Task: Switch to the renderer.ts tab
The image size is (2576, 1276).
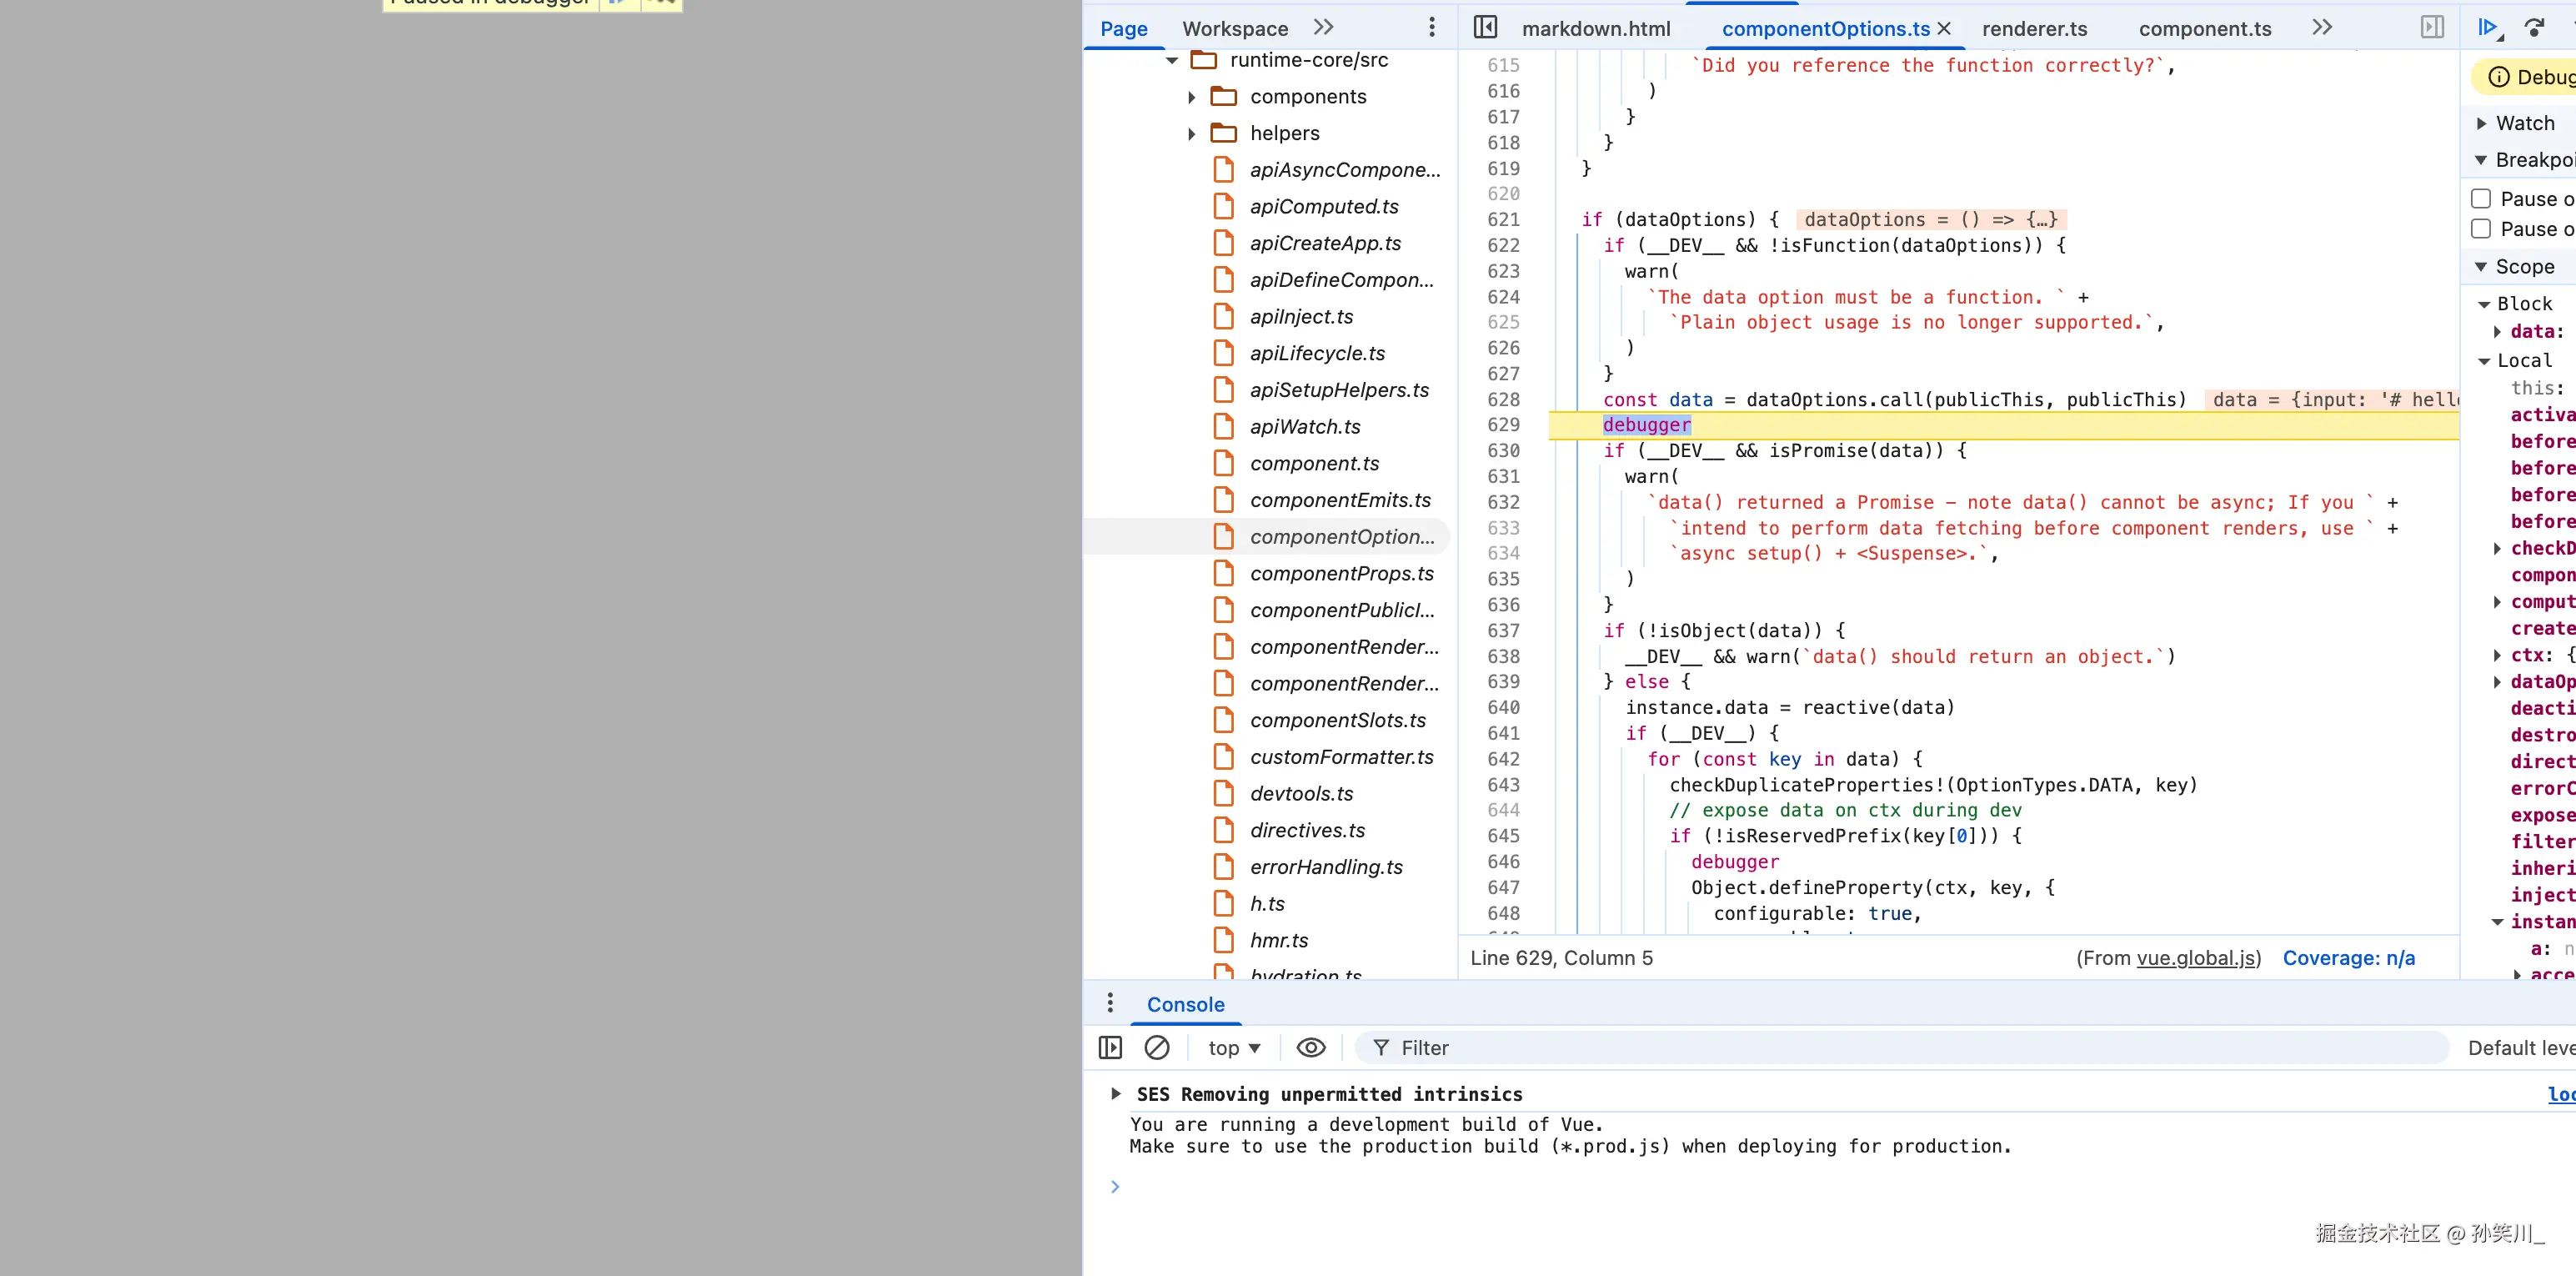Action: click(x=2034, y=29)
